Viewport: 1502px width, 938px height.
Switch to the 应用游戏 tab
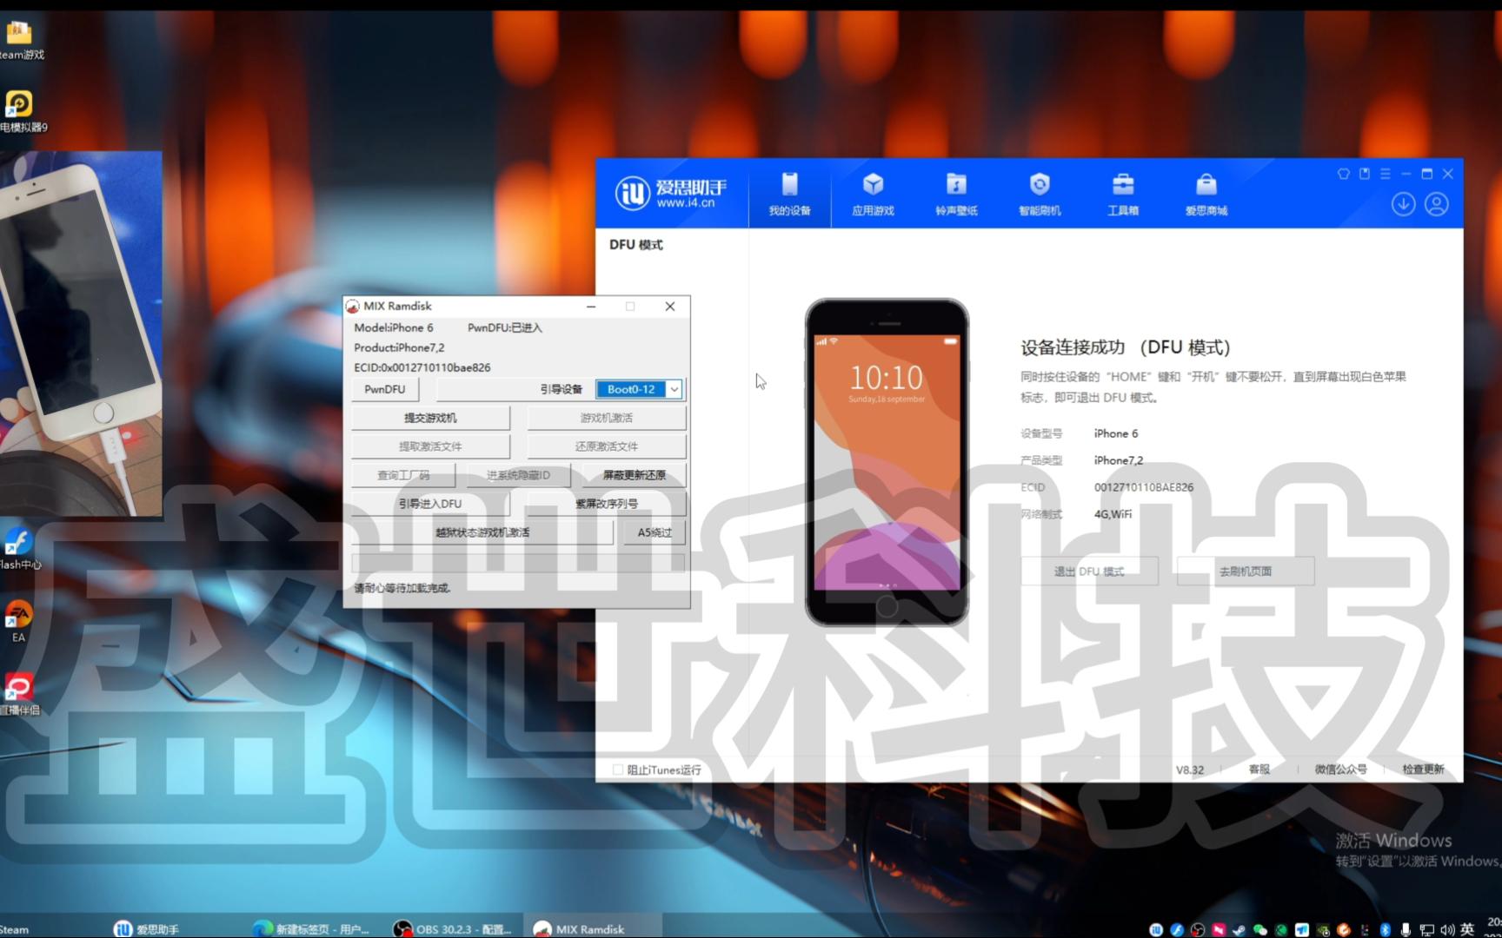coord(873,194)
